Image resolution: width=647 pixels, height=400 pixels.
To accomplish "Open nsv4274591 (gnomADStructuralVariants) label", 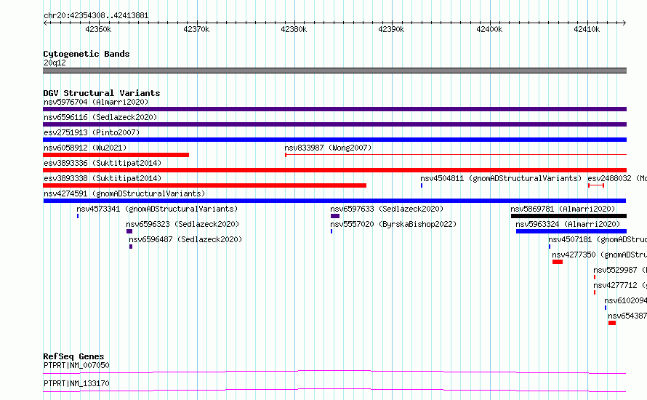I will (x=124, y=193).
